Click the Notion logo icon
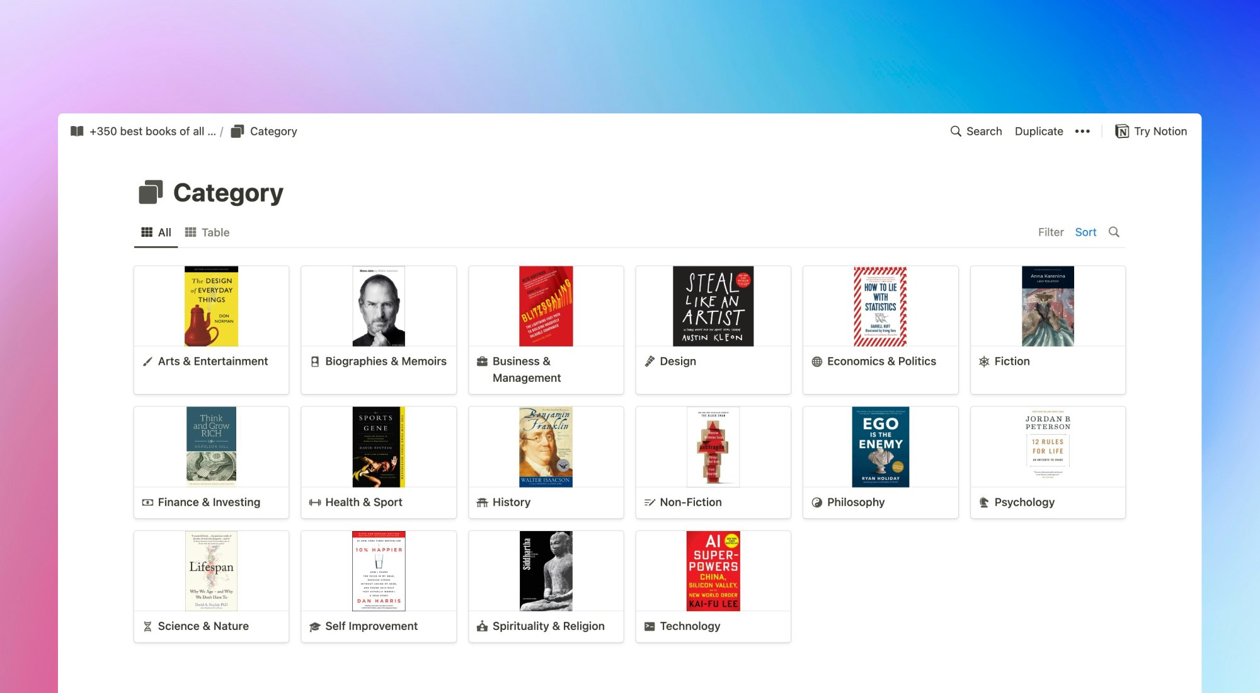Screen dimensions: 1260x693 (x=1122, y=131)
